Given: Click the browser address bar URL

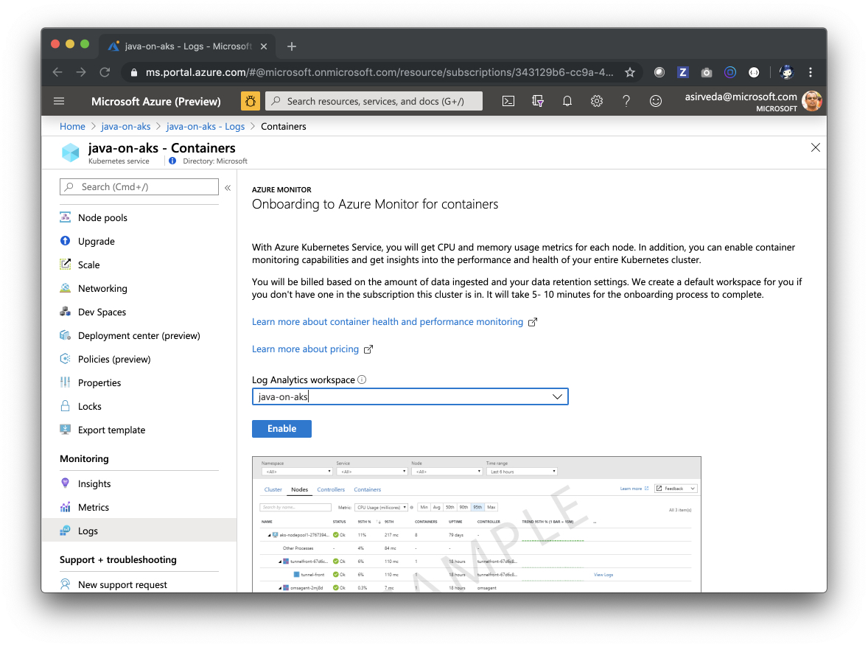Looking at the screenshot, I should 379,72.
